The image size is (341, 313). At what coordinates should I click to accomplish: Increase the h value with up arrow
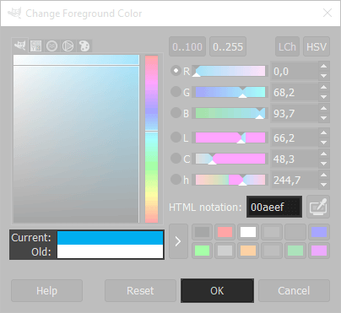coord(324,175)
